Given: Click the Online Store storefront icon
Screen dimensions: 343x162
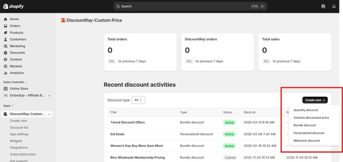Looking at the screenshot, I should click(x=6, y=89).
